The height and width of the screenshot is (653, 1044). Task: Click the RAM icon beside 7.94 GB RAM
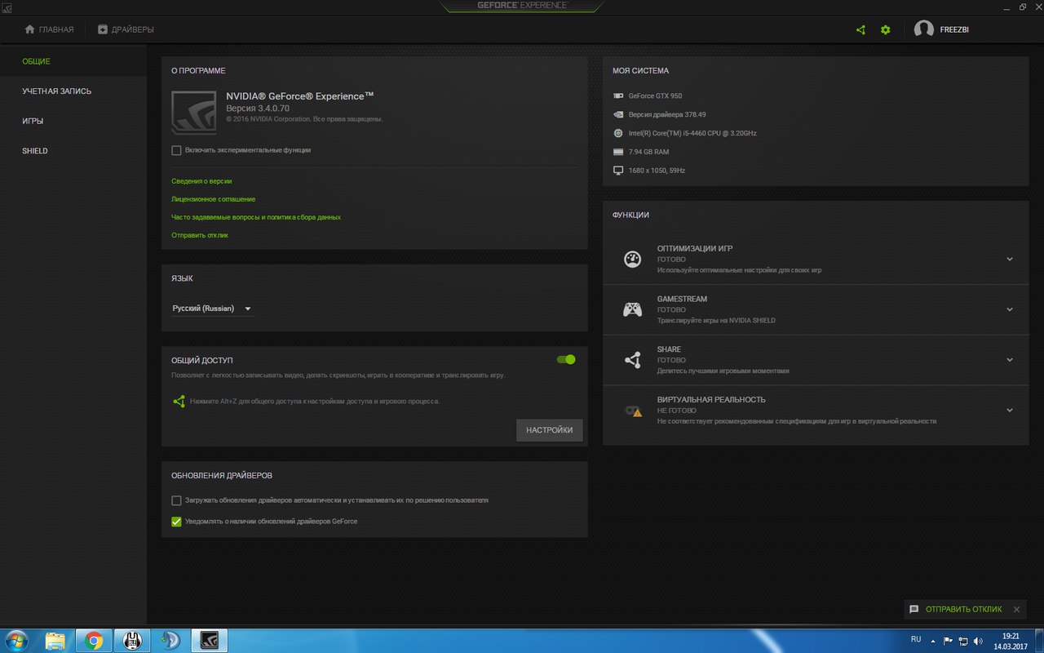[x=618, y=152]
